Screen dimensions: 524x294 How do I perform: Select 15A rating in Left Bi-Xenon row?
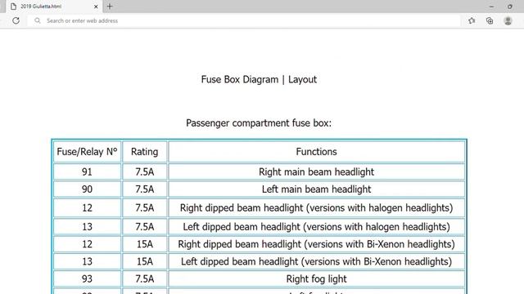click(x=145, y=261)
